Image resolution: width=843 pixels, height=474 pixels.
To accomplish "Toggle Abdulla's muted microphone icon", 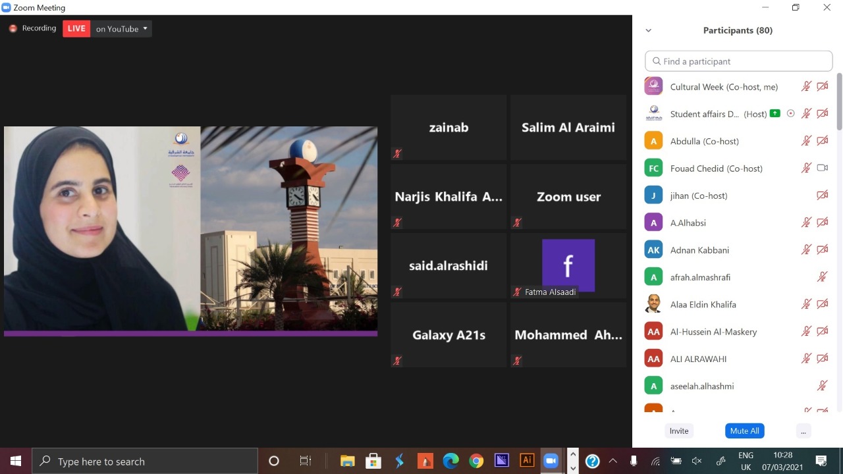I will click(806, 141).
